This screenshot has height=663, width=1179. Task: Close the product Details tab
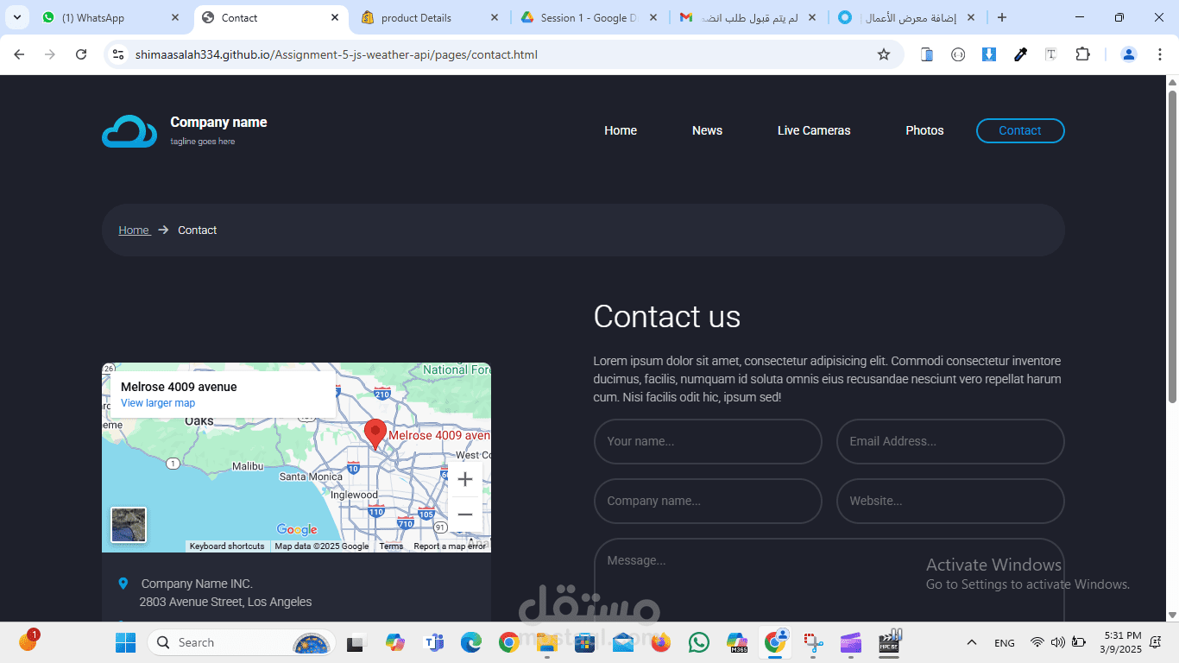(x=495, y=17)
